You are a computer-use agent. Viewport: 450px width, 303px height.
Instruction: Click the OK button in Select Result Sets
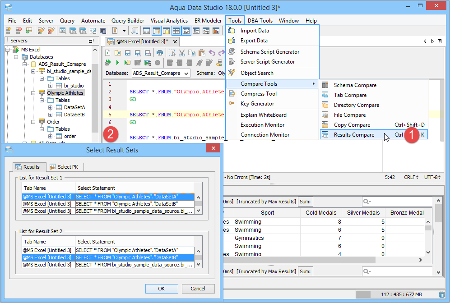pyautogui.click(x=162, y=289)
